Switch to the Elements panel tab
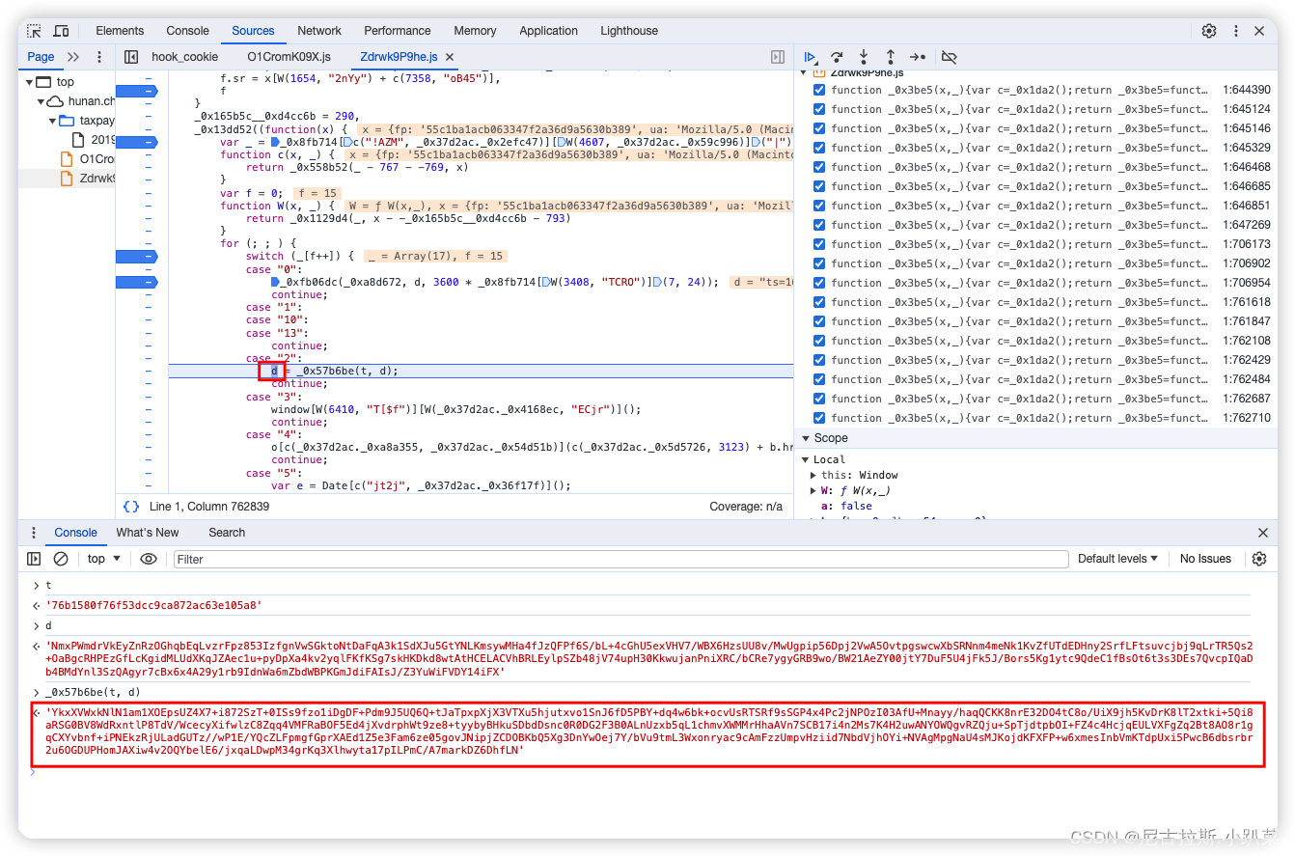This screenshot has width=1295, height=856. click(x=120, y=31)
